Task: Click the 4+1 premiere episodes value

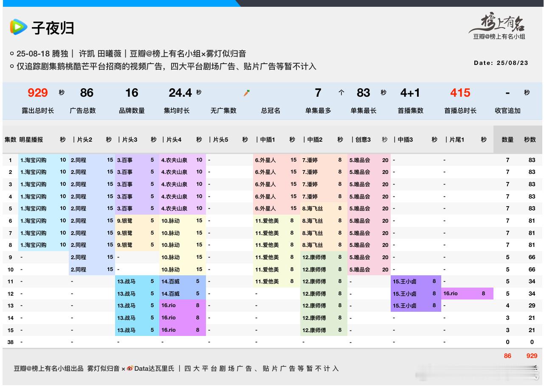Action: tap(410, 93)
